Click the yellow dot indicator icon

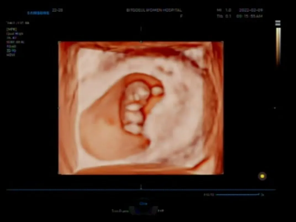click(x=262, y=176)
